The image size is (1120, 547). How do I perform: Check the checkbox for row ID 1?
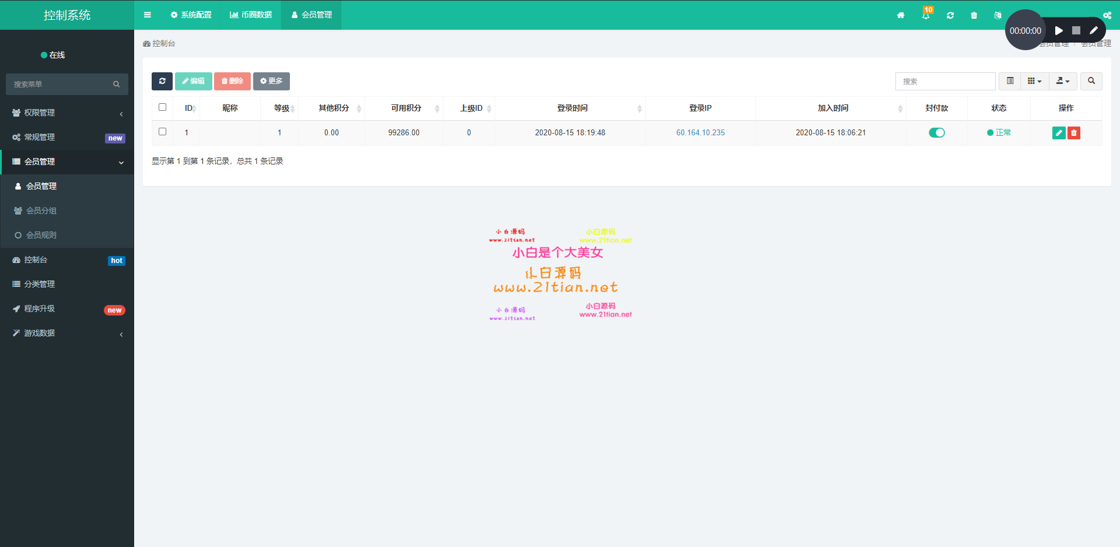163,132
